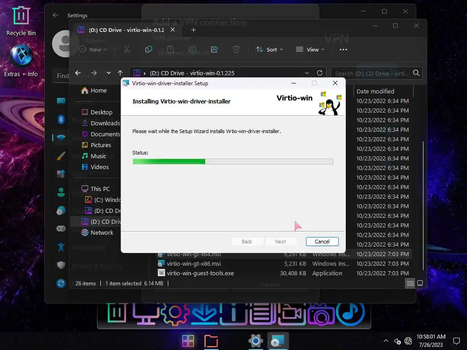Viewport: 467px width, 350px height.
Task: Add a new Explorer tab
Action: pyautogui.click(x=193, y=30)
